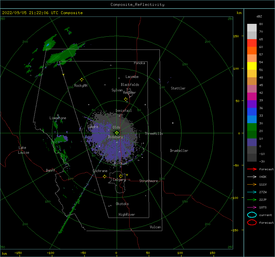275x257 pixels.
Task: Click the 65 dBZ red color swatch
Action: 252,43
